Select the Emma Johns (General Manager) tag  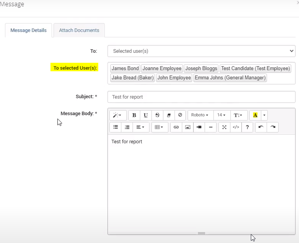230,78
